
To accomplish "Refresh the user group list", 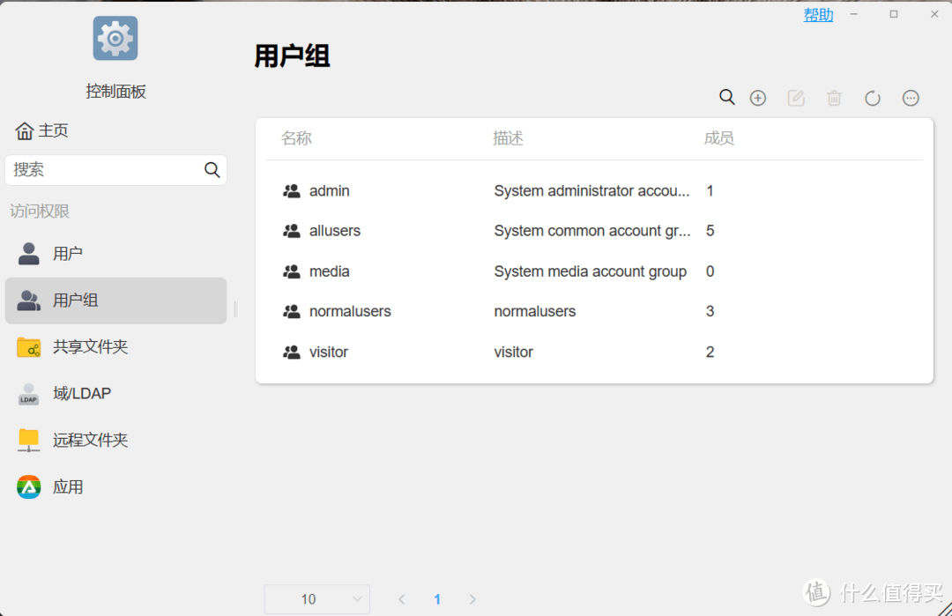I will click(873, 98).
